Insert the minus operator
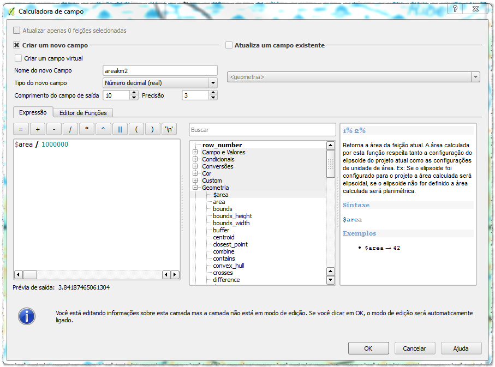Screen dimensions: 495x367 pyautogui.click(x=54, y=129)
